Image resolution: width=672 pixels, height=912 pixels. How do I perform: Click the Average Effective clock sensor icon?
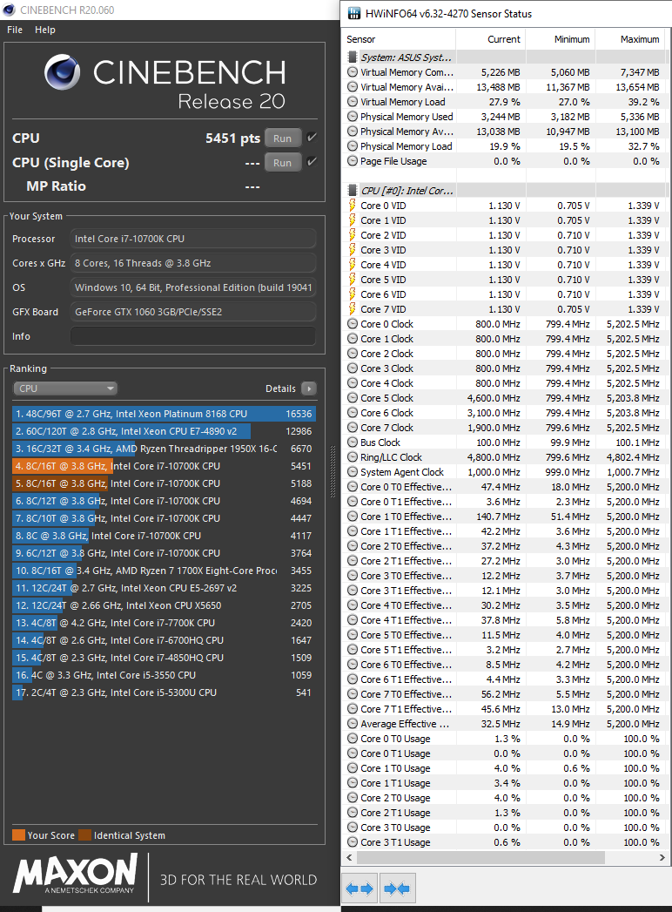(353, 724)
